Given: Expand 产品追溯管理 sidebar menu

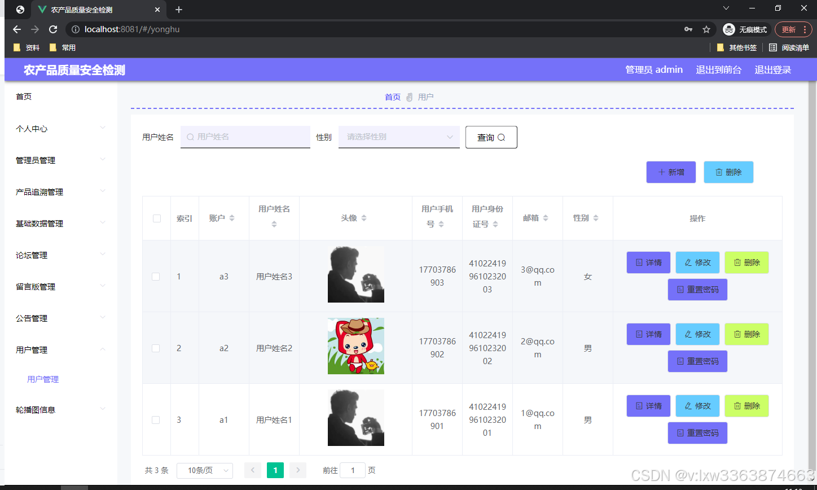Looking at the screenshot, I should [61, 192].
